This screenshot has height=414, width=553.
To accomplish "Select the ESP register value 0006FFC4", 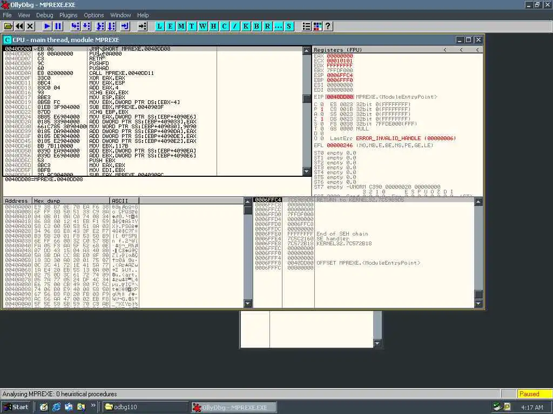I will click(340, 75).
